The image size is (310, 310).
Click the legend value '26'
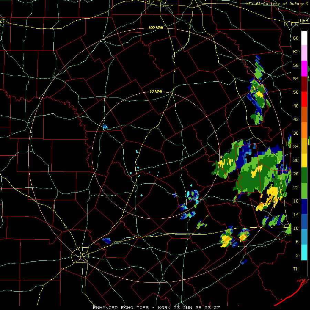pyautogui.click(x=296, y=174)
